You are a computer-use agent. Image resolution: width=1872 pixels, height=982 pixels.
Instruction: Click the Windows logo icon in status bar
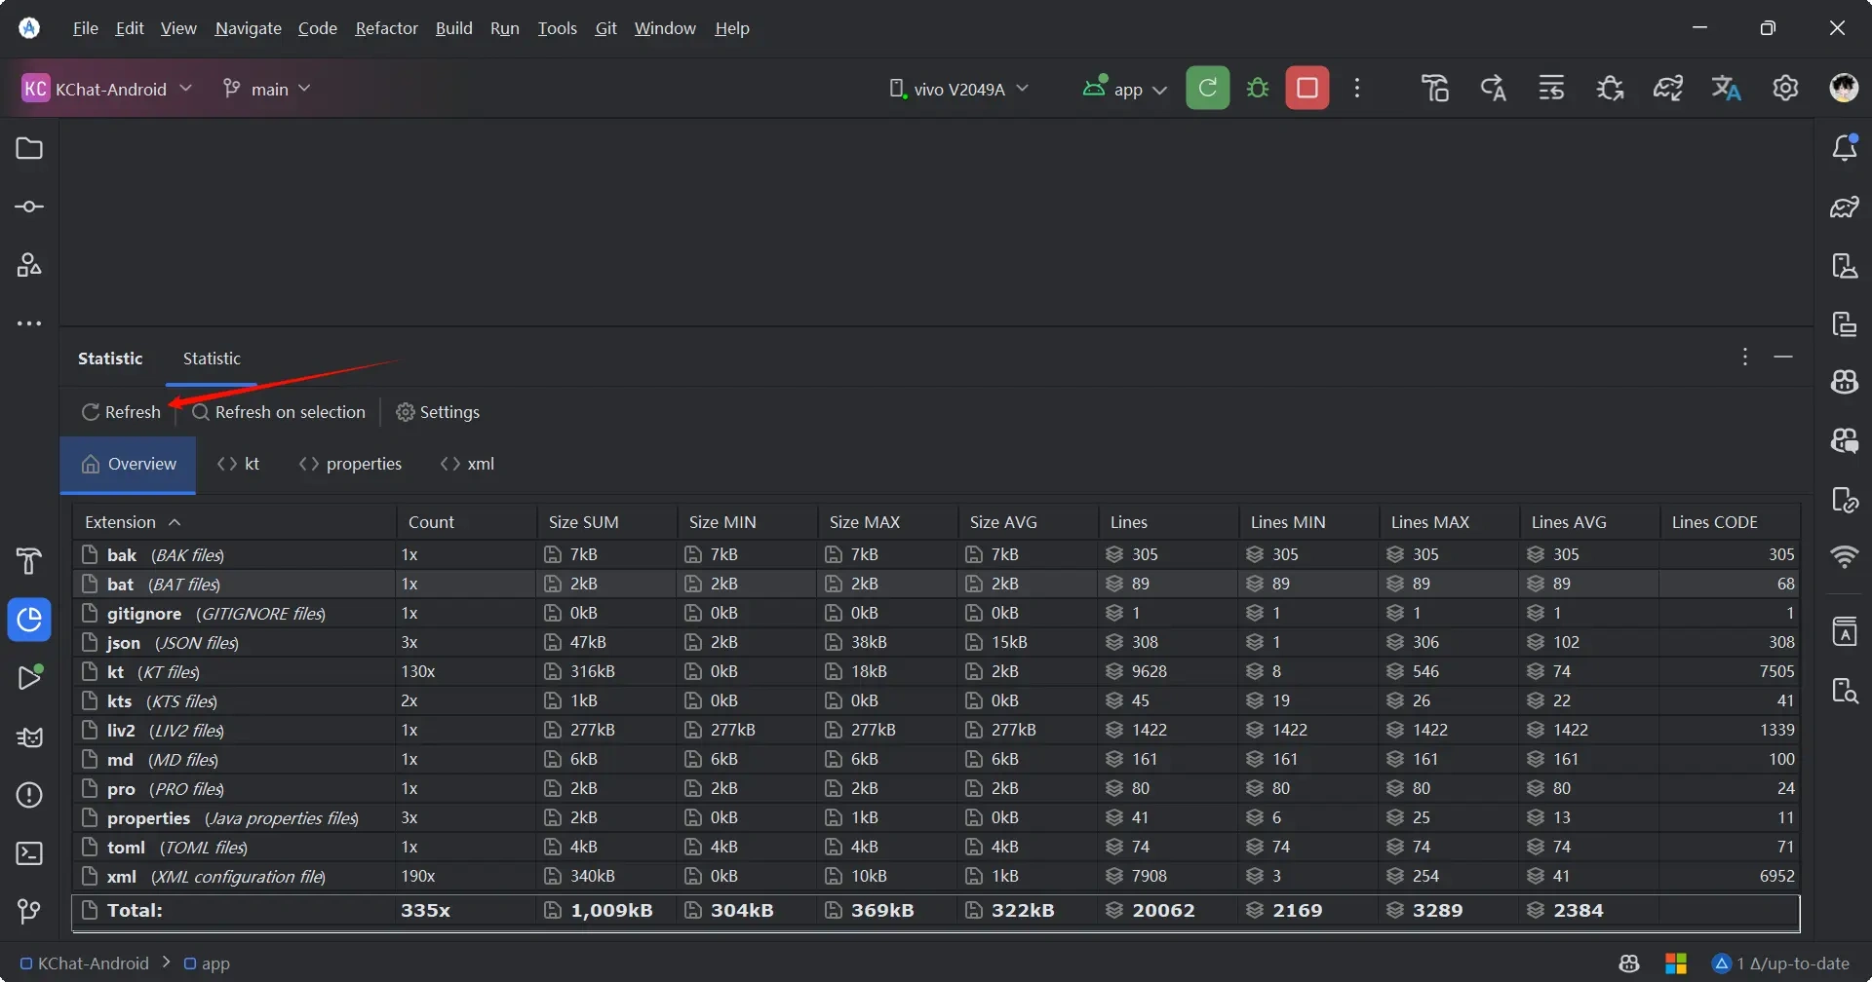coord(1676,963)
